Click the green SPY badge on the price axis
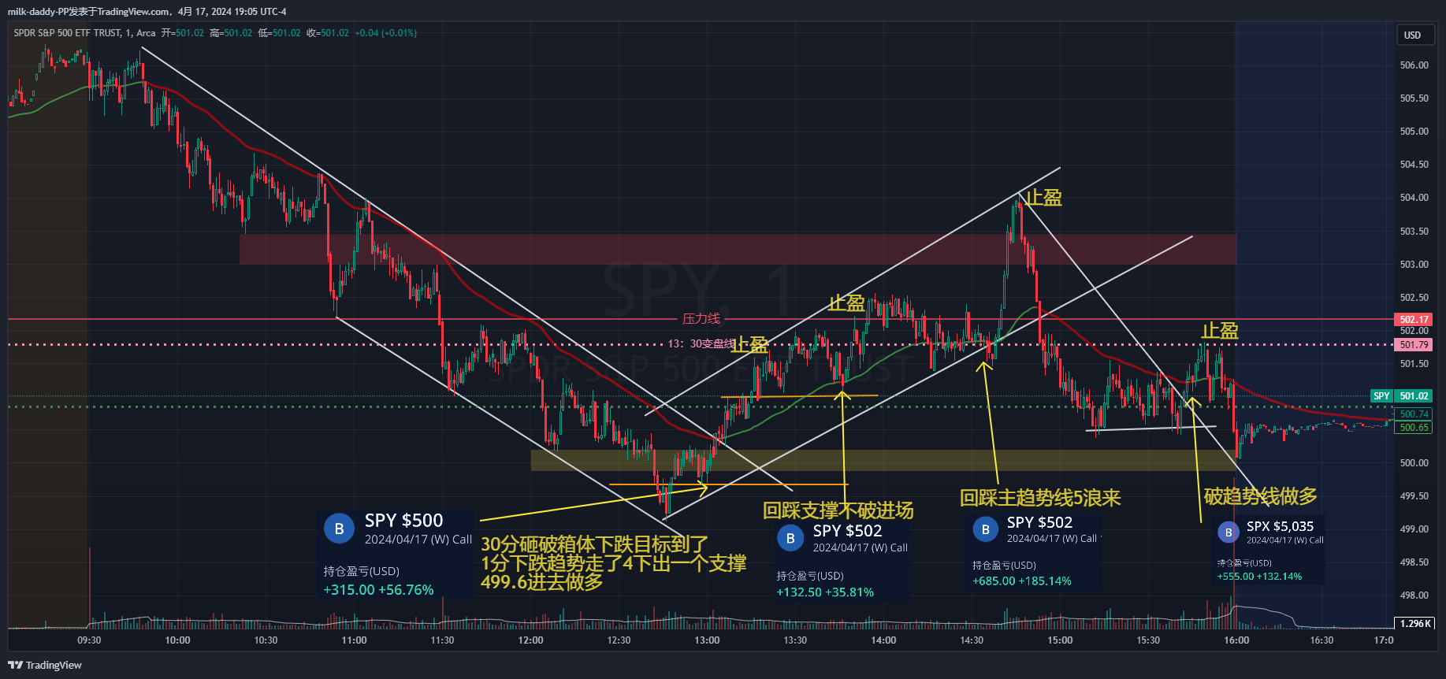The image size is (1446, 679). click(x=1381, y=396)
